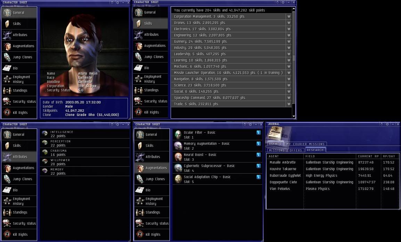Expand the Trade skill group

289,104
